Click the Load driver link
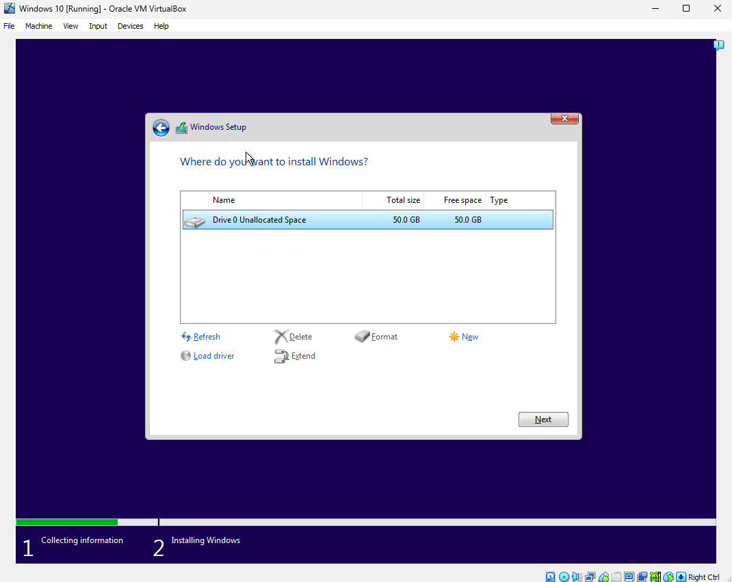The width and height of the screenshot is (732, 582). coord(208,356)
